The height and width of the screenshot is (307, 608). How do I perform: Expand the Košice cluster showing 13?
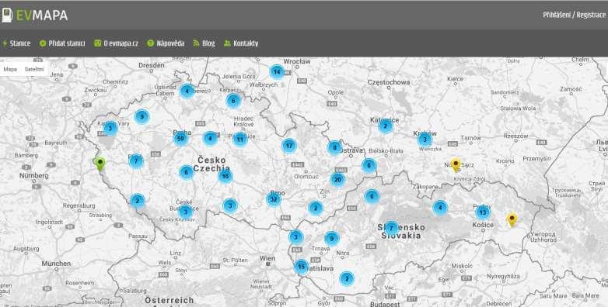(x=482, y=212)
